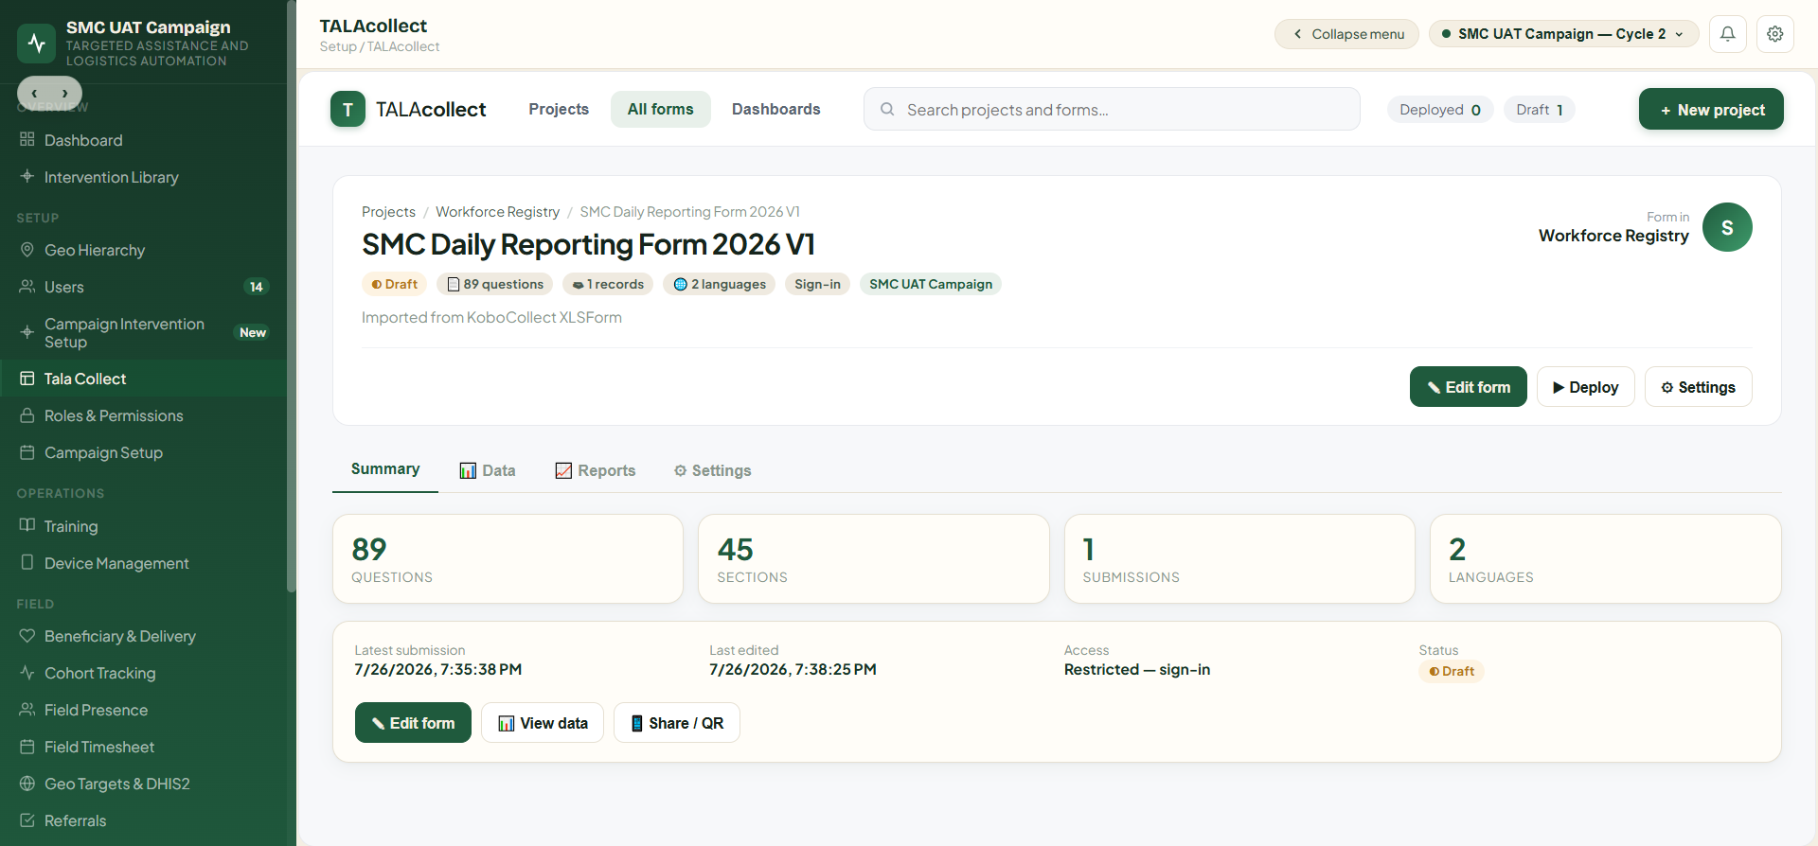Open Dashboard in sidebar

pyautogui.click(x=143, y=140)
